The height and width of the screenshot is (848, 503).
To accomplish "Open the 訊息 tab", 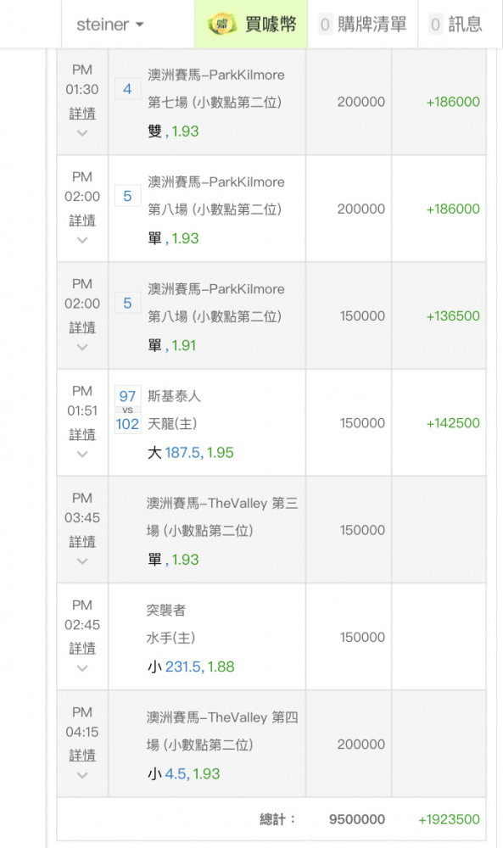I will click(456, 25).
